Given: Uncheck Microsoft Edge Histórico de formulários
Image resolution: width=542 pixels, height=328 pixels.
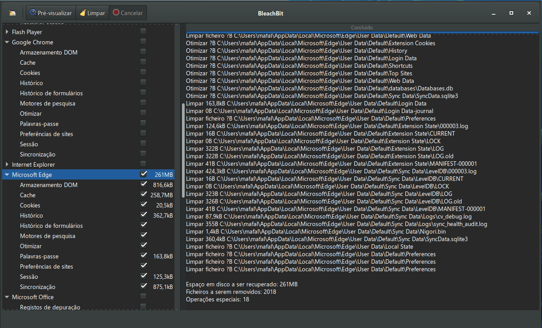Looking at the screenshot, I should point(143,225).
